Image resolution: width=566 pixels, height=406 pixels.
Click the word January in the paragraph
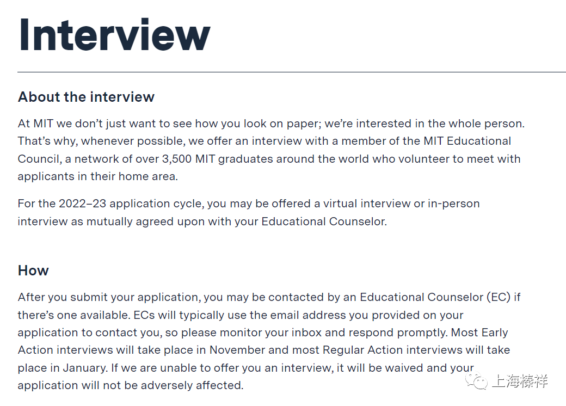[85, 368]
